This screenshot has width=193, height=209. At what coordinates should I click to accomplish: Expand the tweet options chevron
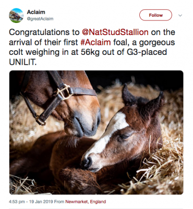point(180,15)
